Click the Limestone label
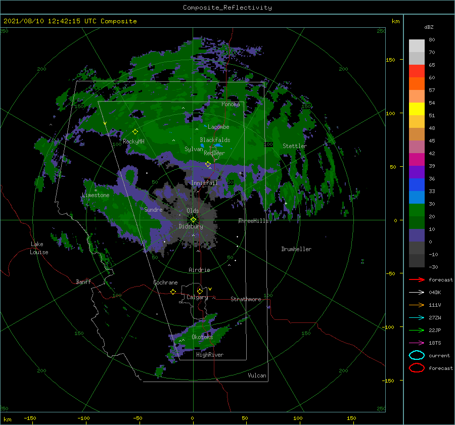 96,195
